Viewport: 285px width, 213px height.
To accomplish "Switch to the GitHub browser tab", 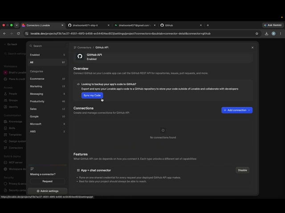I will coord(181,25).
